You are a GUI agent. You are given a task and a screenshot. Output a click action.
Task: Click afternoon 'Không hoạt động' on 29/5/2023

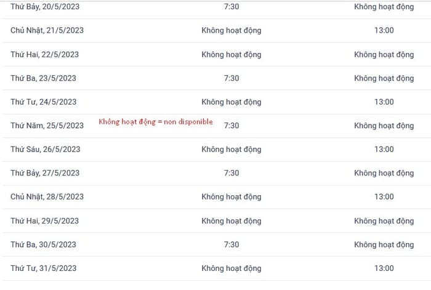(384, 220)
